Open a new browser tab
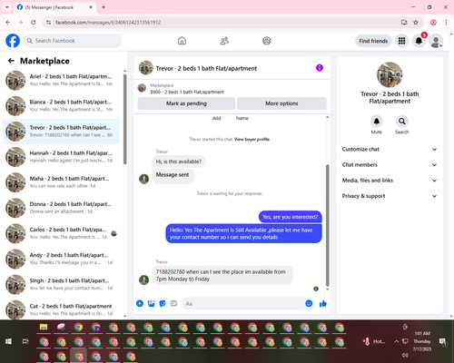454x363 pixels. tap(104, 7)
